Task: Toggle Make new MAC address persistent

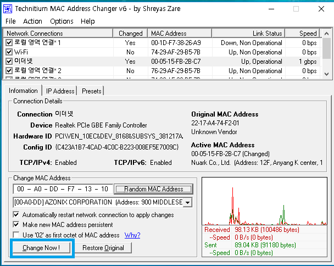Action: pyautogui.click(x=16, y=225)
